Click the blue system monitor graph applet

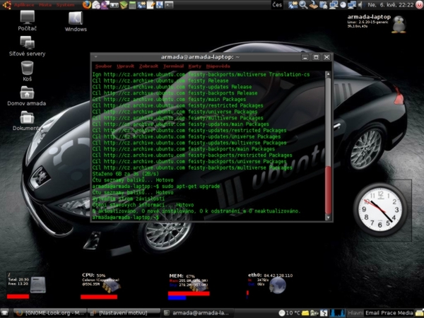click(337, 313)
